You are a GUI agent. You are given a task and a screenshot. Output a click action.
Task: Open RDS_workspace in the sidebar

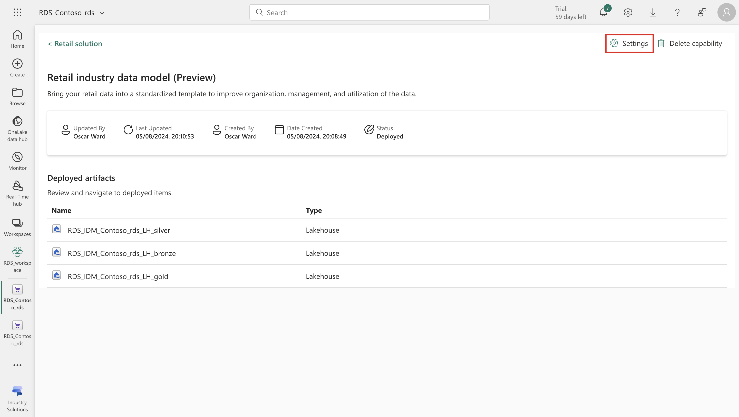17,260
